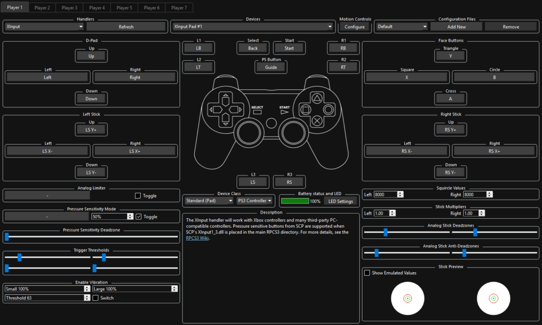The width and height of the screenshot is (542, 325).
Task: Open the Player 4 tab
Action: (x=97, y=7)
